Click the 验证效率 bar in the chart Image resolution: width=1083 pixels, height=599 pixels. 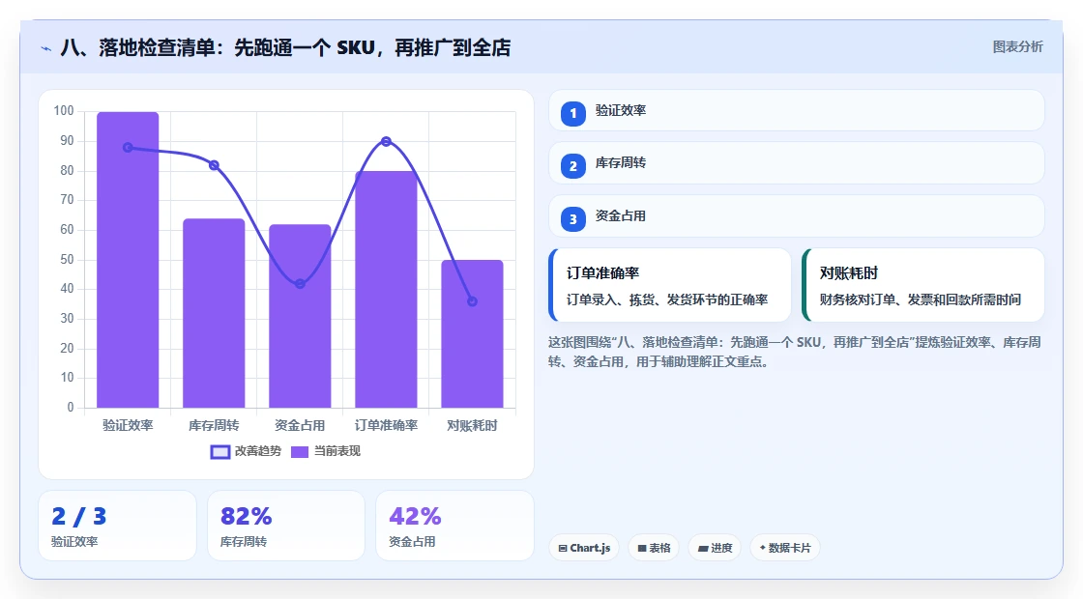pyautogui.click(x=128, y=260)
